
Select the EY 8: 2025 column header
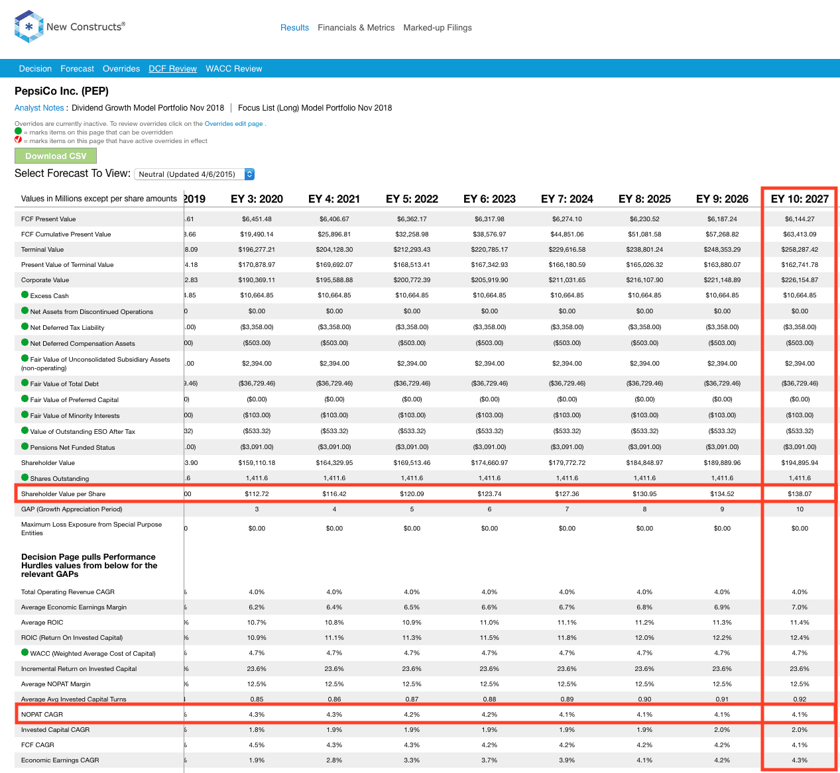click(x=644, y=199)
